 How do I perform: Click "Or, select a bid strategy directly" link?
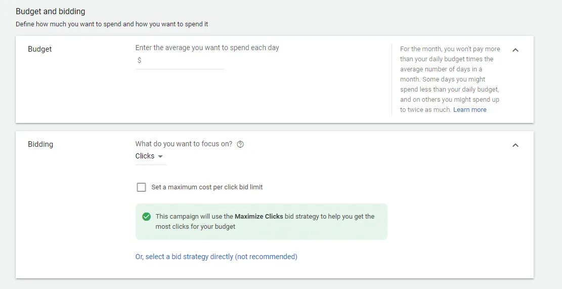point(216,257)
